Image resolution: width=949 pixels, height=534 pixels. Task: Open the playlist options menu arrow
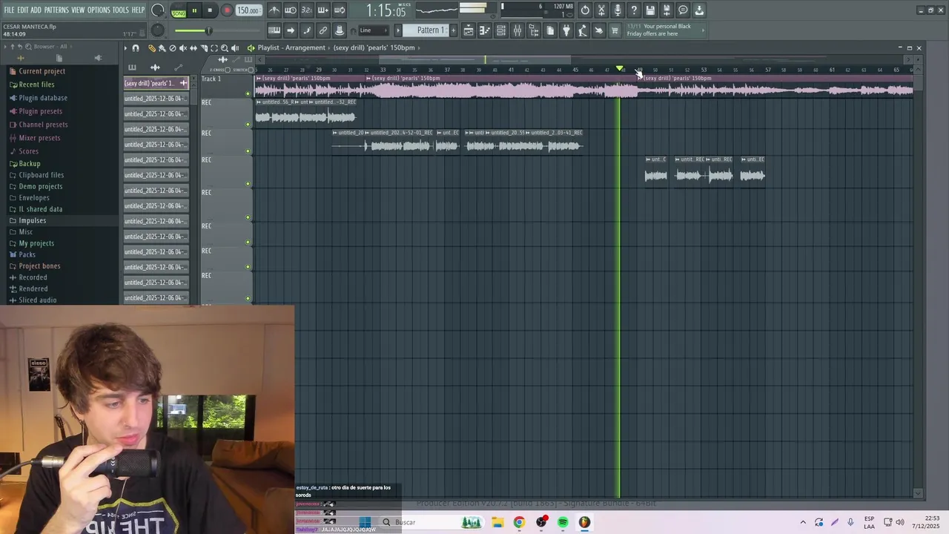[x=125, y=48]
